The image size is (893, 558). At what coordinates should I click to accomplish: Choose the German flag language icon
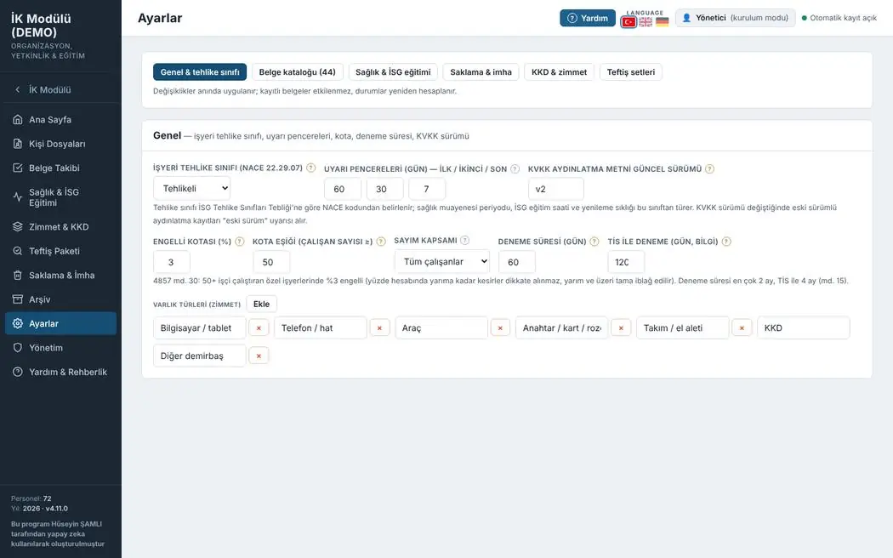pyautogui.click(x=662, y=22)
